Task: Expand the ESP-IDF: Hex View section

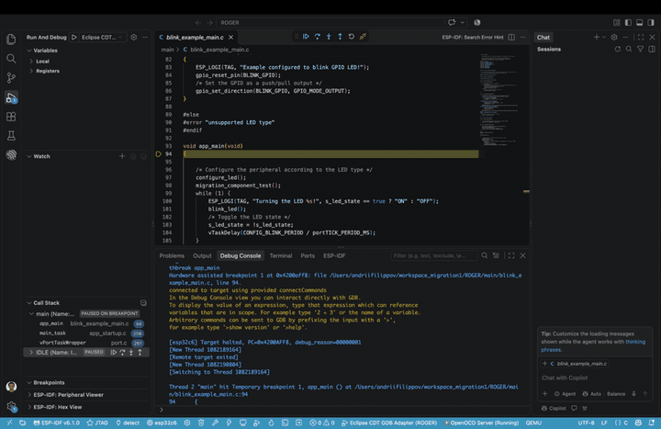Action: pos(29,407)
